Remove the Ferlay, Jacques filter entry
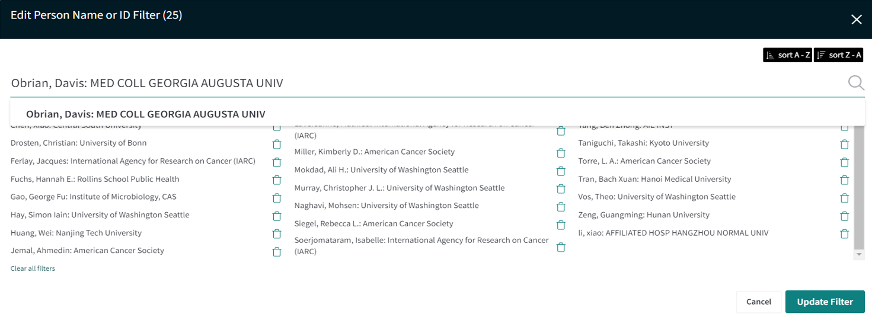The height and width of the screenshot is (320, 872). pyautogui.click(x=276, y=162)
